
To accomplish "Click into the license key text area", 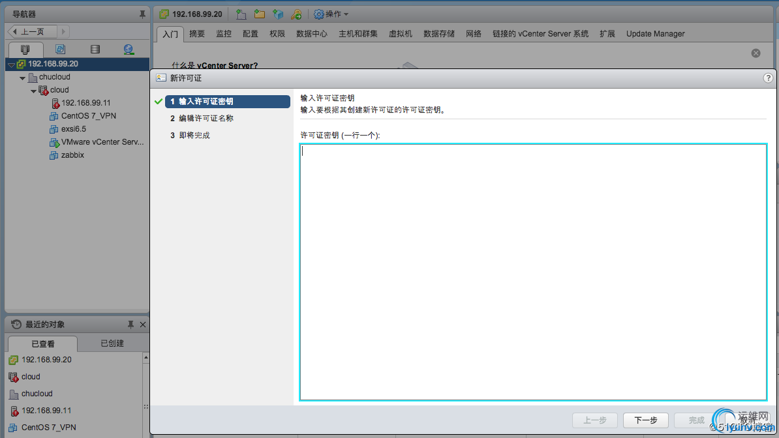I will [x=533, y=272].
